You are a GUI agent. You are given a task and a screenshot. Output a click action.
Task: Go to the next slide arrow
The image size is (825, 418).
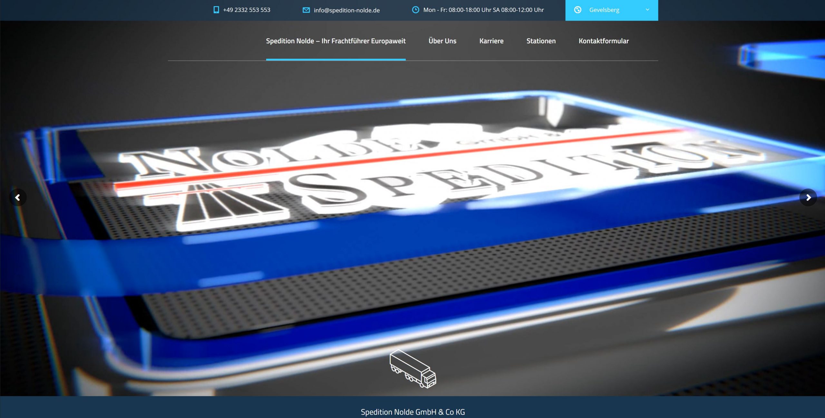tap(808, 197)
